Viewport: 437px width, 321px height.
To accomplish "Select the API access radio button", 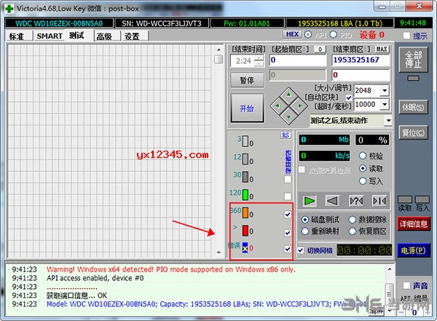I will coord(308,34).
